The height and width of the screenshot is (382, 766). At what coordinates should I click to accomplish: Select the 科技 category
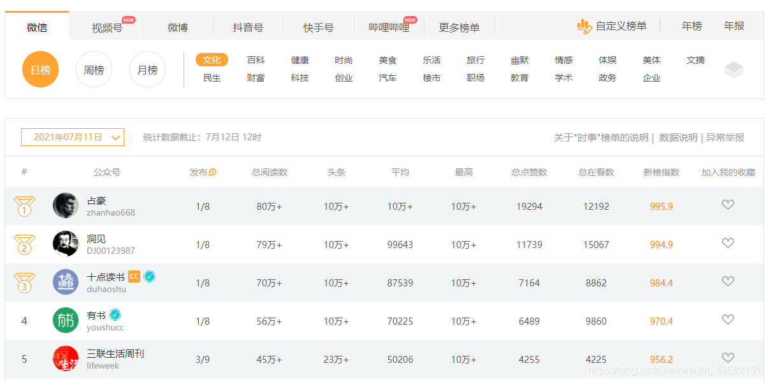click(300, 78)
